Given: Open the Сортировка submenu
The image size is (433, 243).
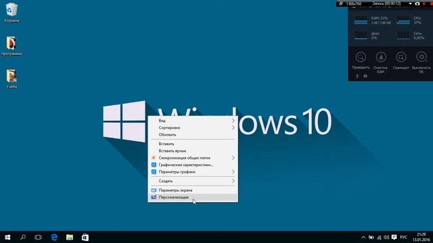Looking at the screenshot, I should point(193,128).
